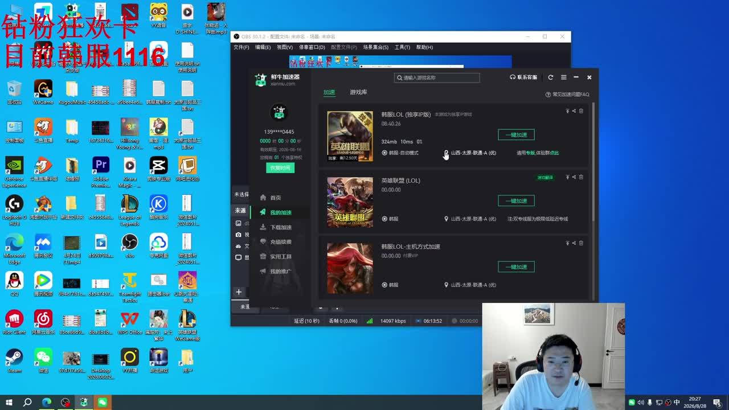Switch to the 加速 tab
Image resolution: width=729 pixels, height=410 pixels.
point(329,92)
